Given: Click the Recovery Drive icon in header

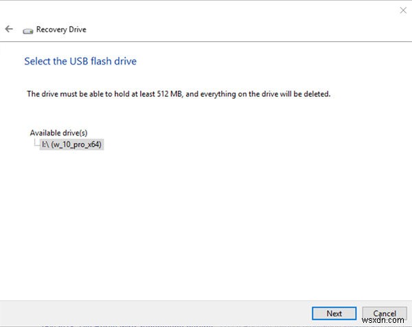Looking at the screenshot, I should tap(28, 30).
